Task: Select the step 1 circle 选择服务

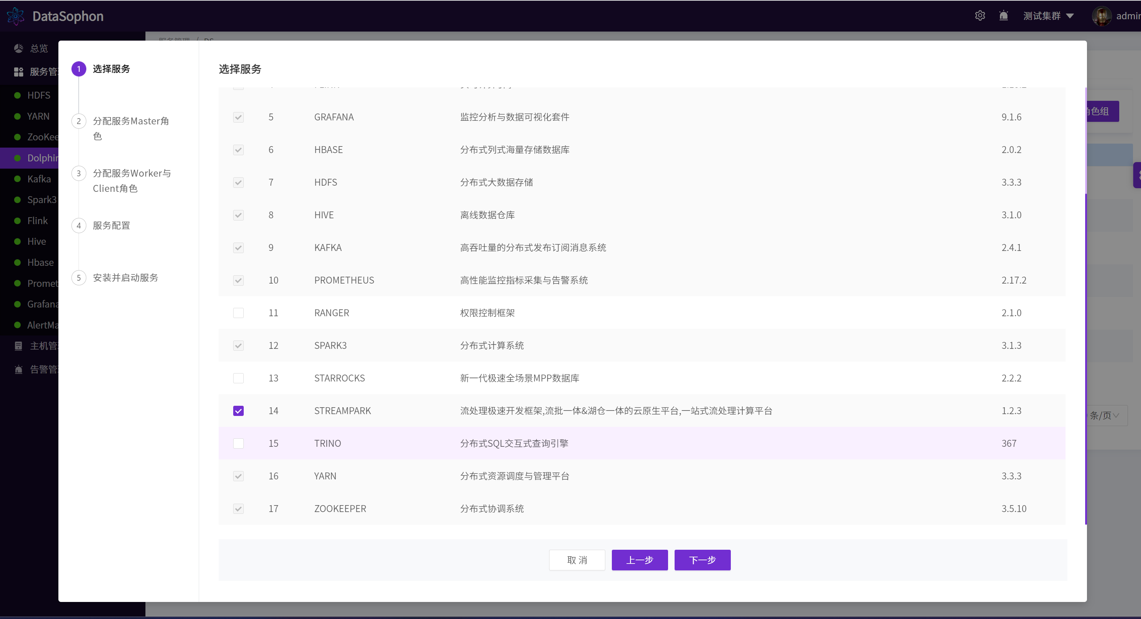Action: [x=79, y=69]
